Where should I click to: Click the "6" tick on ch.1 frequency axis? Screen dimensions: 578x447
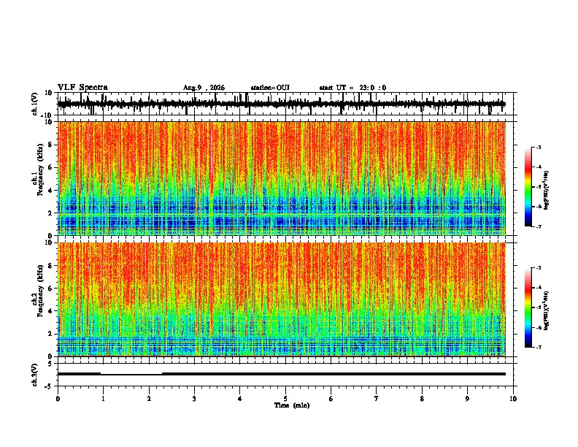click(x=50, y=167)
